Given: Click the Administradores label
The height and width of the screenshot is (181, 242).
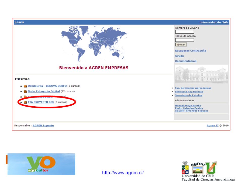Looking at the screenshot, I should (x=185, y=101).
